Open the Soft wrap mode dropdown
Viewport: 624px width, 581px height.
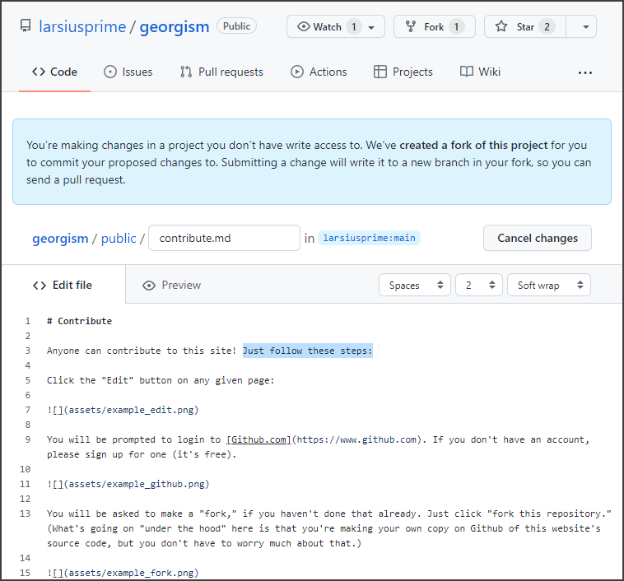(549, 285)
